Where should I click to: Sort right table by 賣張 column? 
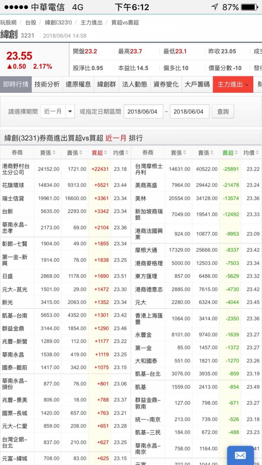coord(206,153)
